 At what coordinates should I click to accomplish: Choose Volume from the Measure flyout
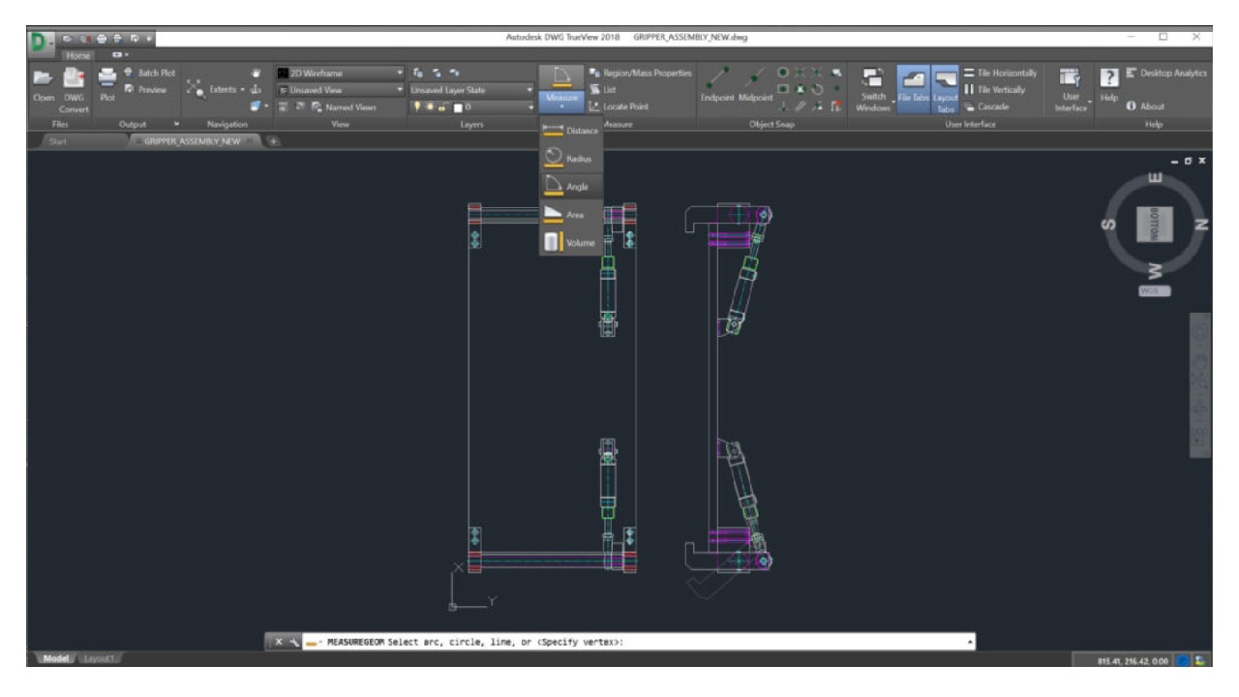coord(572,243)
